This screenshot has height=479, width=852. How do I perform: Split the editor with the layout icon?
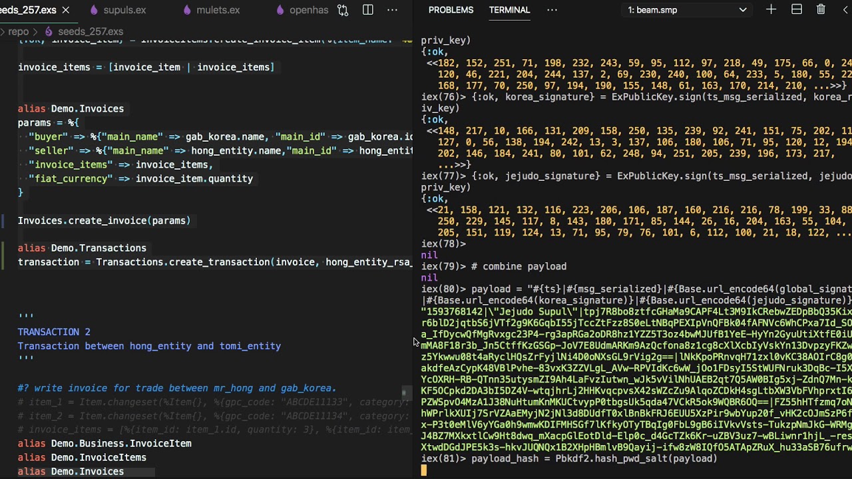(x=368, y=10)
